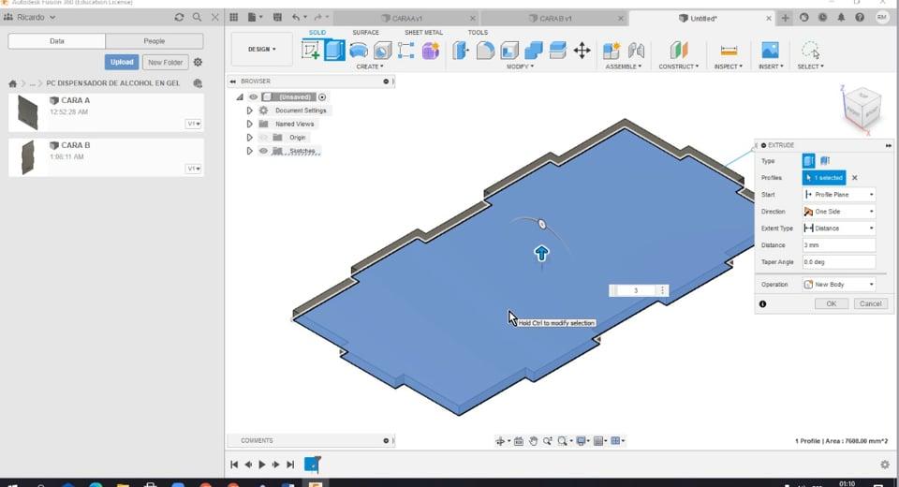Expand the Origin folder
The width and height of the screenshot is (899, 487).
pyautogui.click(x=249, y=138)
